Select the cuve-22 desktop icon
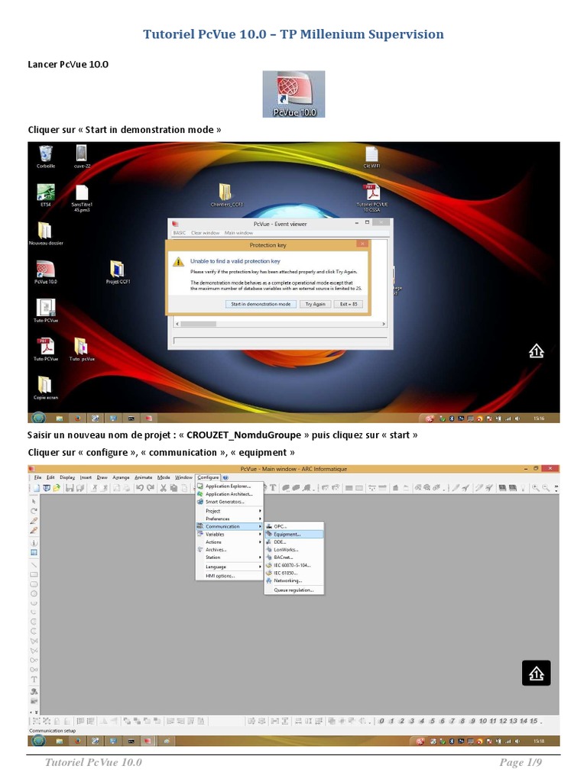This screenshot has height=782, width=587. pyautogui.click(x=82, y=156)
